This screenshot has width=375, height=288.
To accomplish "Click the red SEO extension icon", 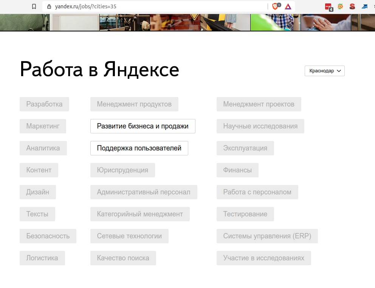I will tap(352, 6).
